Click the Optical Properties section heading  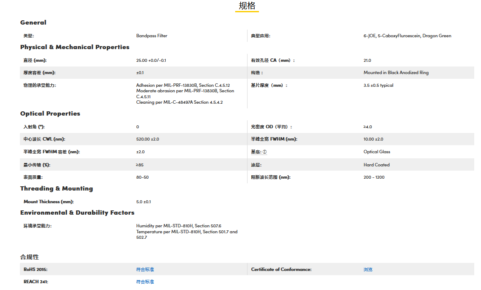(x=50, y=113)
